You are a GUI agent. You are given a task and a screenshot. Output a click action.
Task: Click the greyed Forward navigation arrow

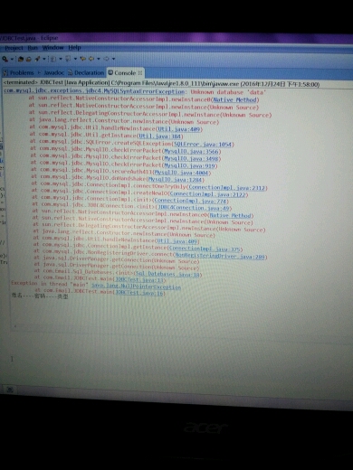106,59
